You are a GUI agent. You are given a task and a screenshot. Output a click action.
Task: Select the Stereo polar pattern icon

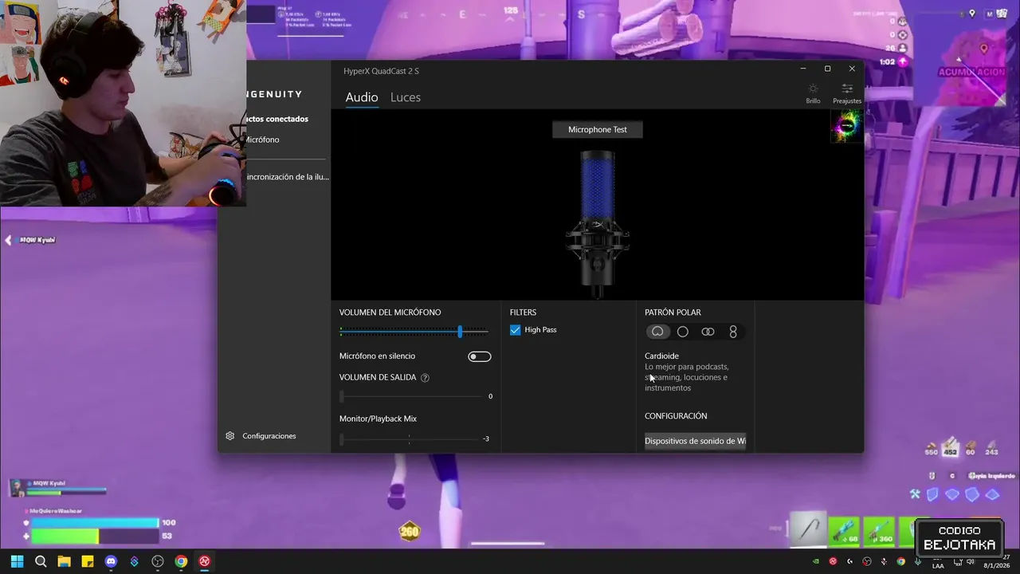708,332
